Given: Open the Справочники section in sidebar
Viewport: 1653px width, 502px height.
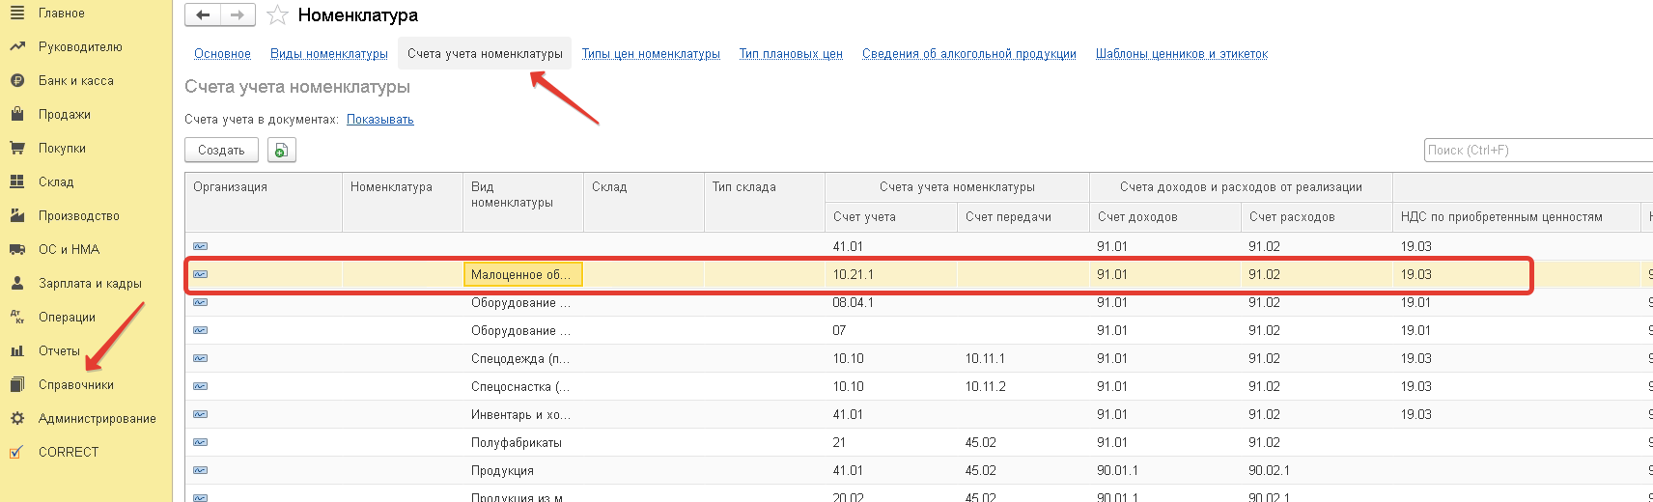Looking at the screenshot, I should 76,385.
